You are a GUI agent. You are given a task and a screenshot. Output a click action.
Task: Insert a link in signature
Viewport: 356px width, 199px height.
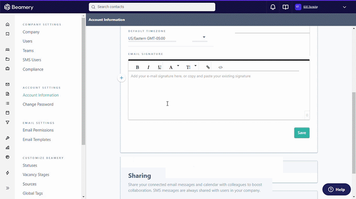[208, 67]
